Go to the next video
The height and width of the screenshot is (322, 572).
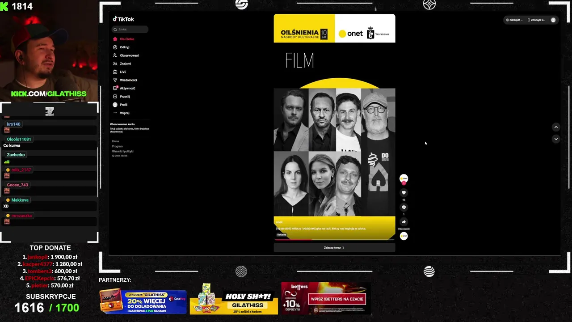coord(556,139)
